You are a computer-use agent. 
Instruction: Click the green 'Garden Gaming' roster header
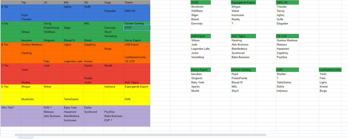243,70
